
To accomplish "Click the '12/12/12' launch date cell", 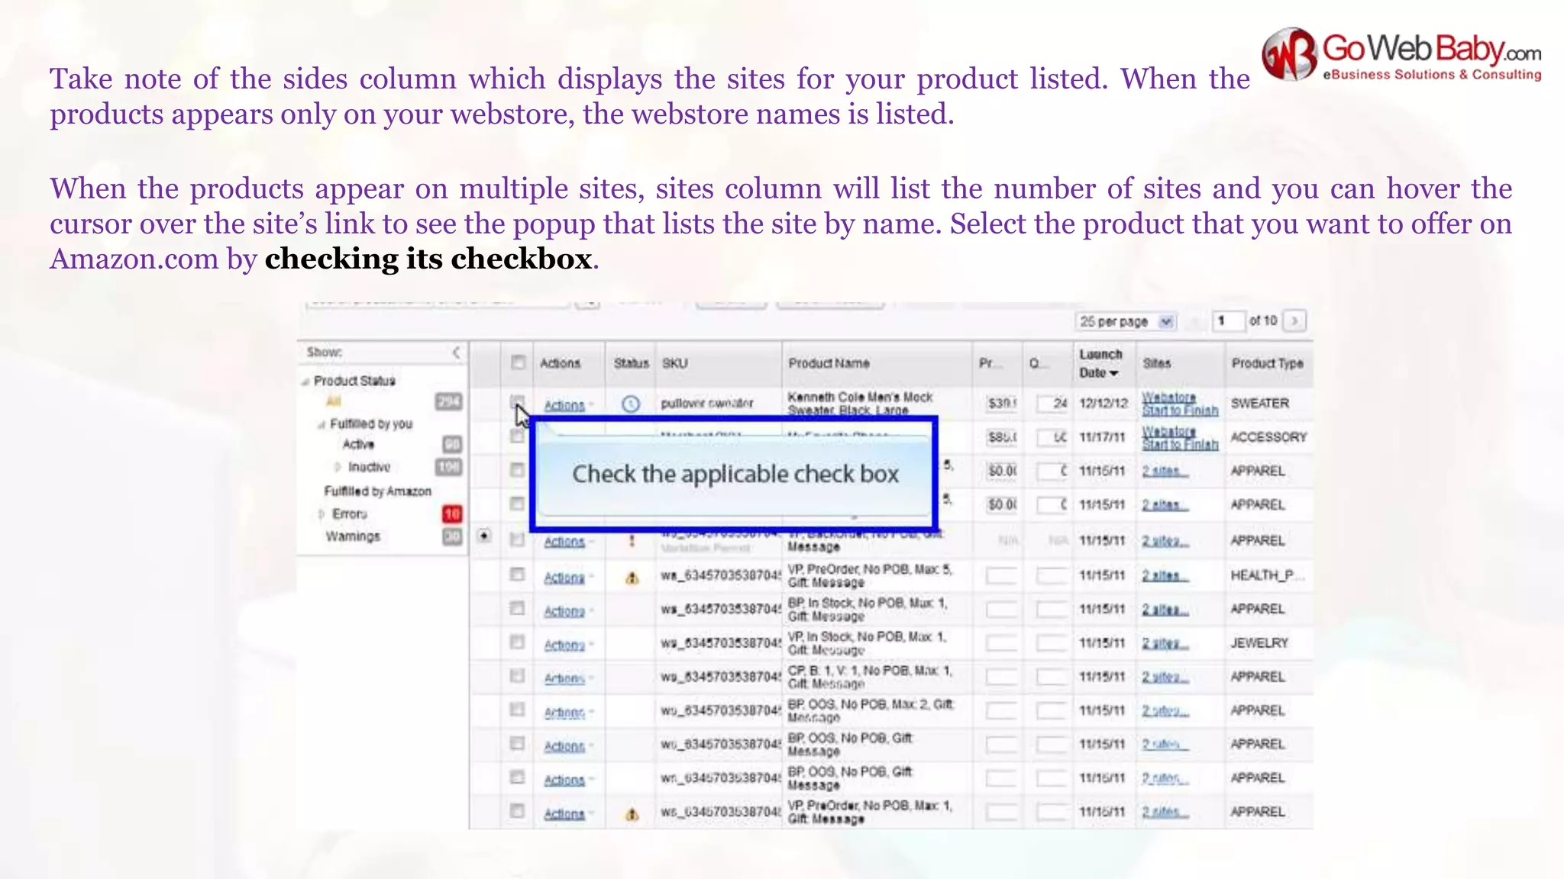I will [1103, 403].
